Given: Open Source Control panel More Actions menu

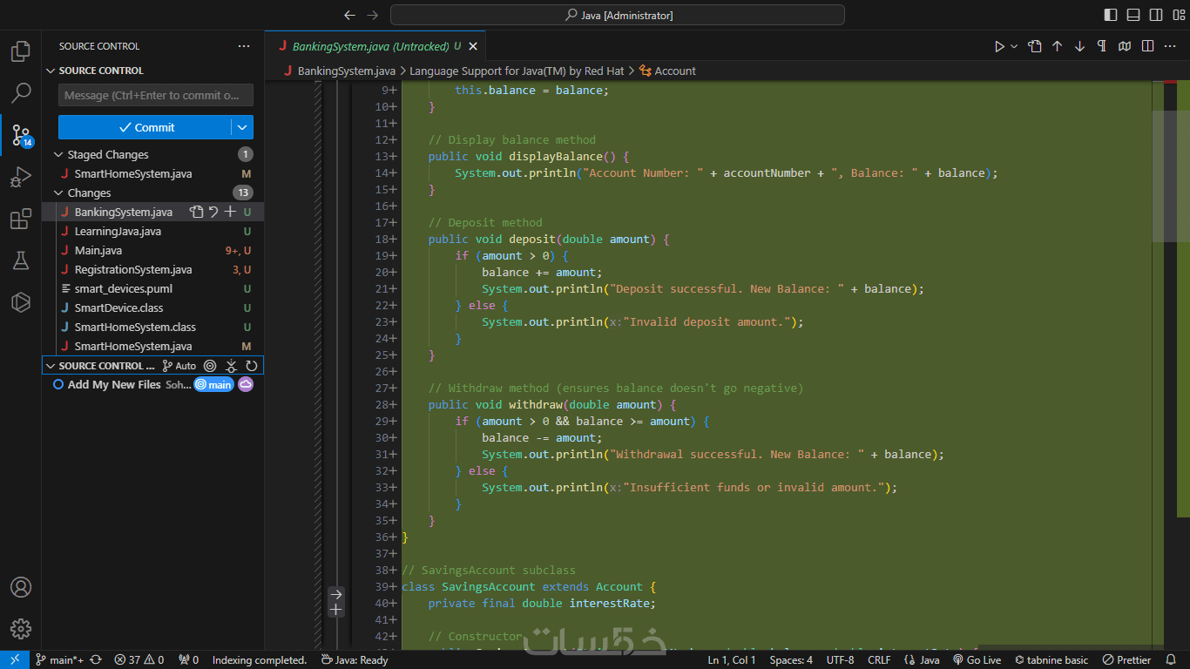Looking at the screenshot, I should click(244, 46).
